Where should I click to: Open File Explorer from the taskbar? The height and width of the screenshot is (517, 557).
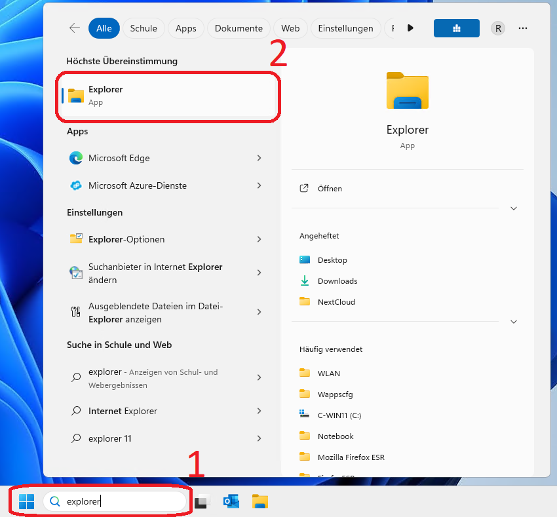pyautogui.click(x=260, y=502)
